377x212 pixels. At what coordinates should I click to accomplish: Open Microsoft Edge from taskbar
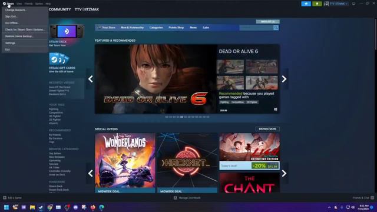101,207
